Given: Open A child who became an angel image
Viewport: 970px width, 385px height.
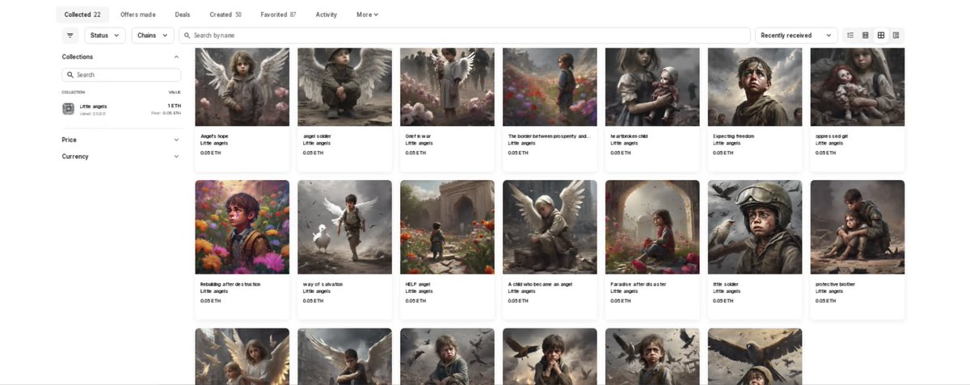Looking at the screenshot, I should [x=550, y=227].
